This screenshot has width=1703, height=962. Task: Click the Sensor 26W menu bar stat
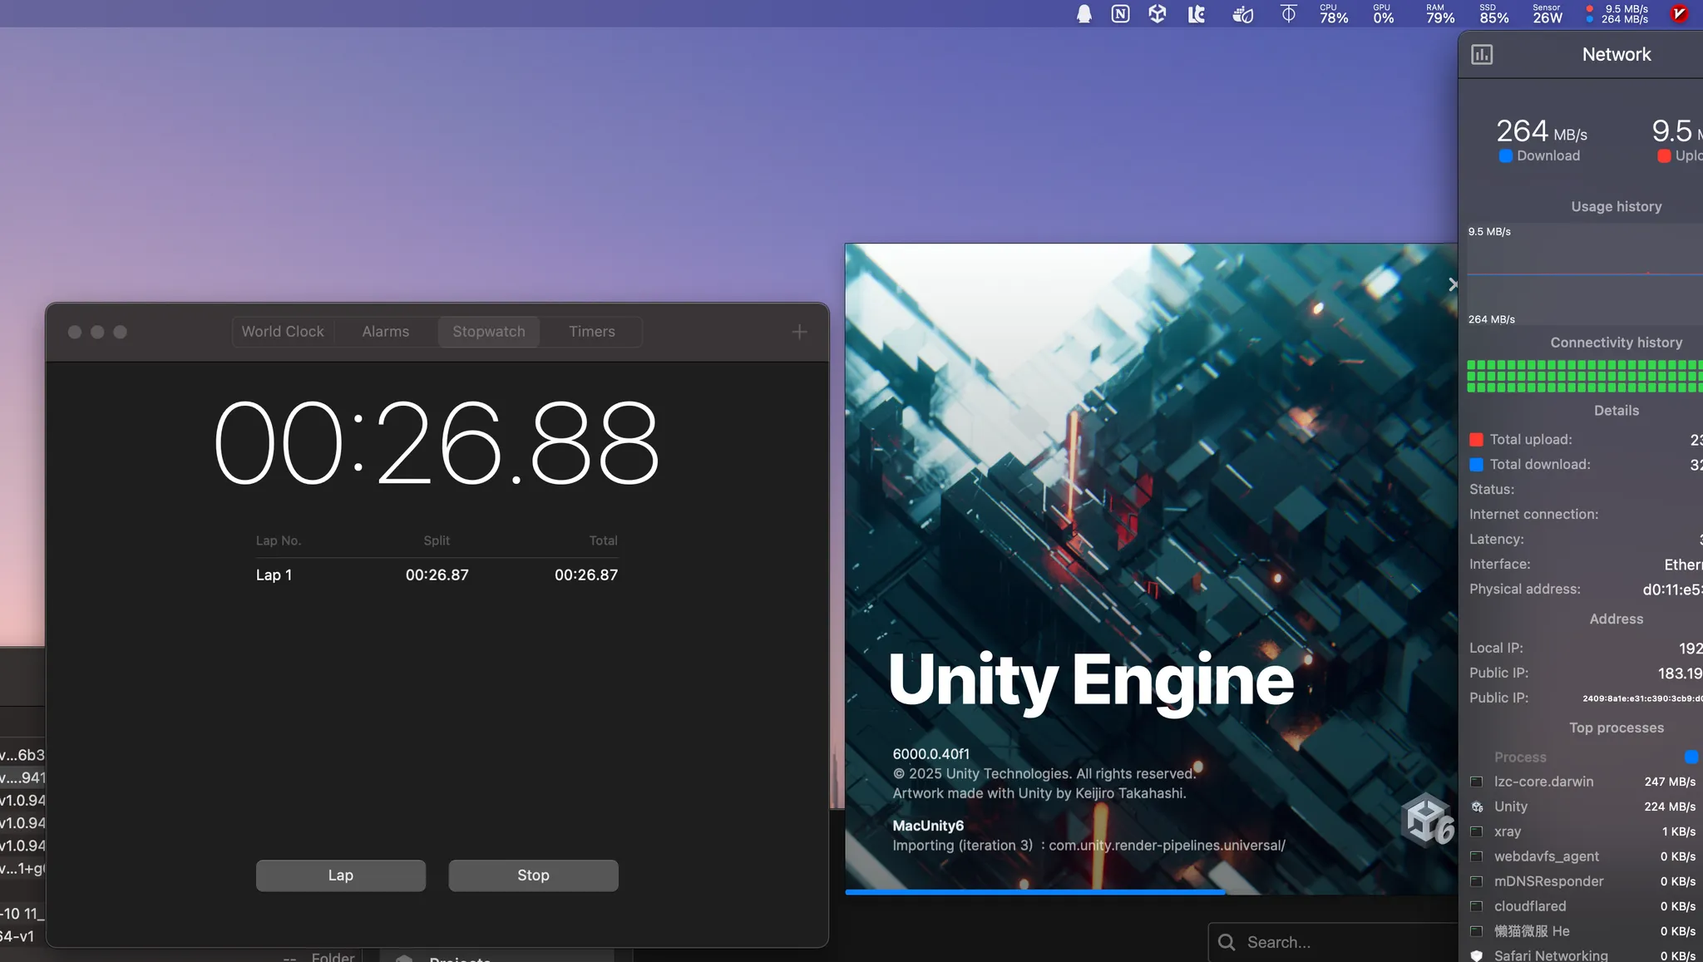tap(1548, 14)
